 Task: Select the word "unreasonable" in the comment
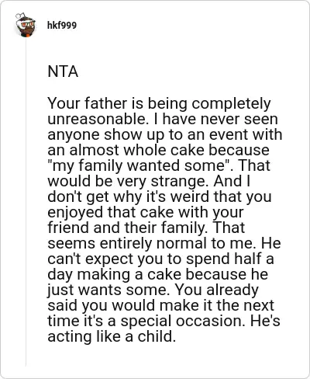98,119
